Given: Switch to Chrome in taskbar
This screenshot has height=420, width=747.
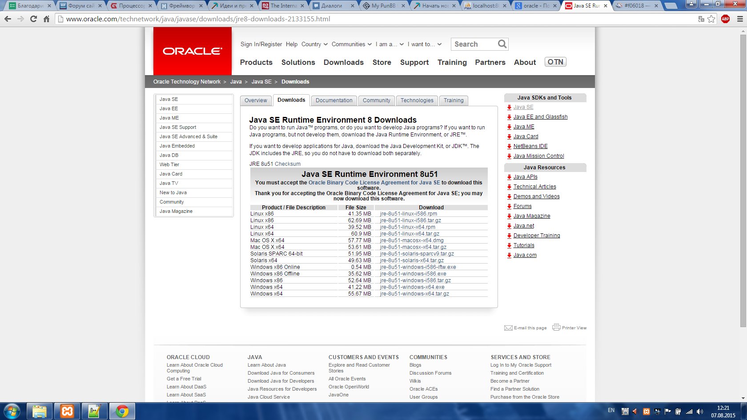Looking at the screenshot, I should [122, 412].
